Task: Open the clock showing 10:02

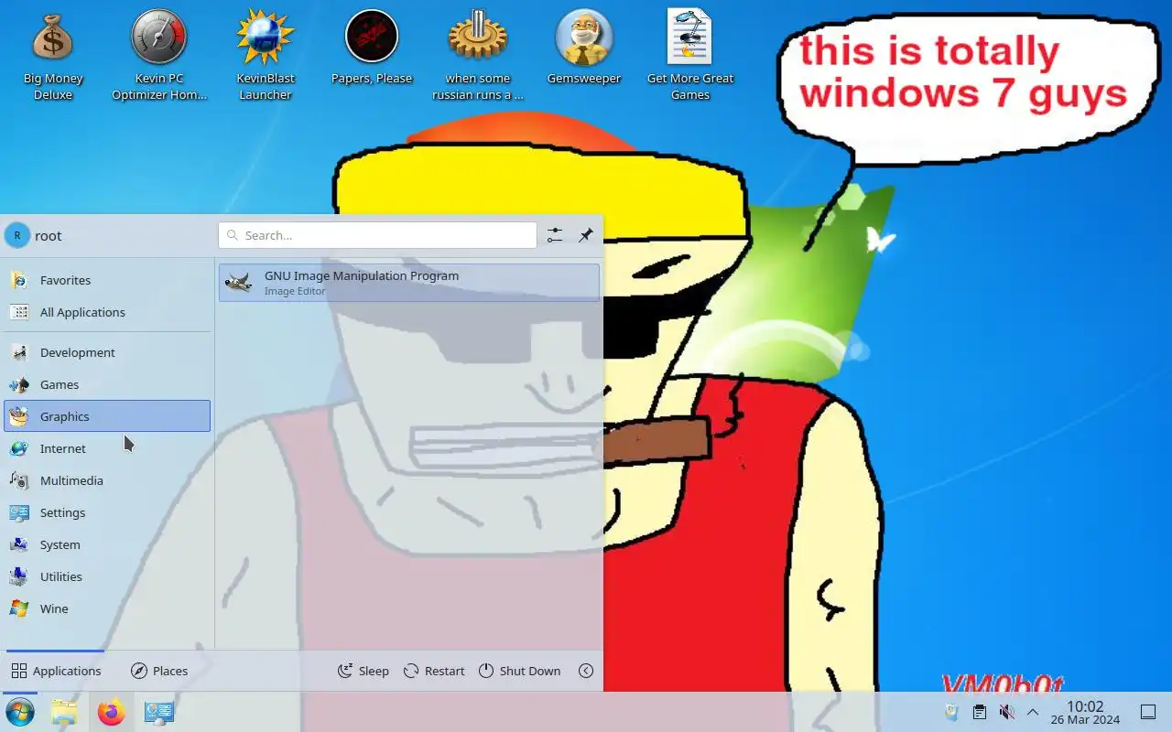Action: (1085, 712)
